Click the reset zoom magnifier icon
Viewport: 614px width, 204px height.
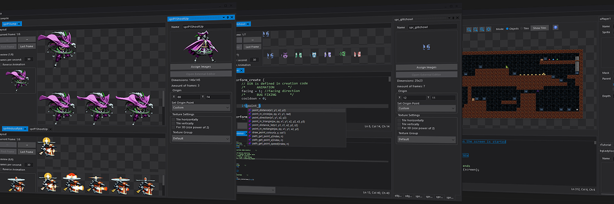[x=476, y=29]
